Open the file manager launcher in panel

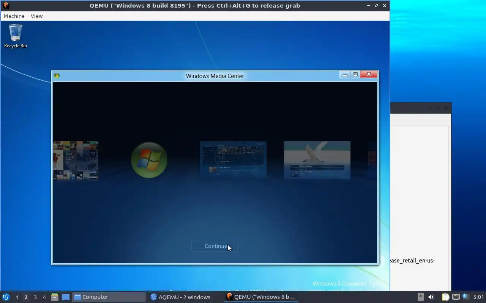(55, 297)
